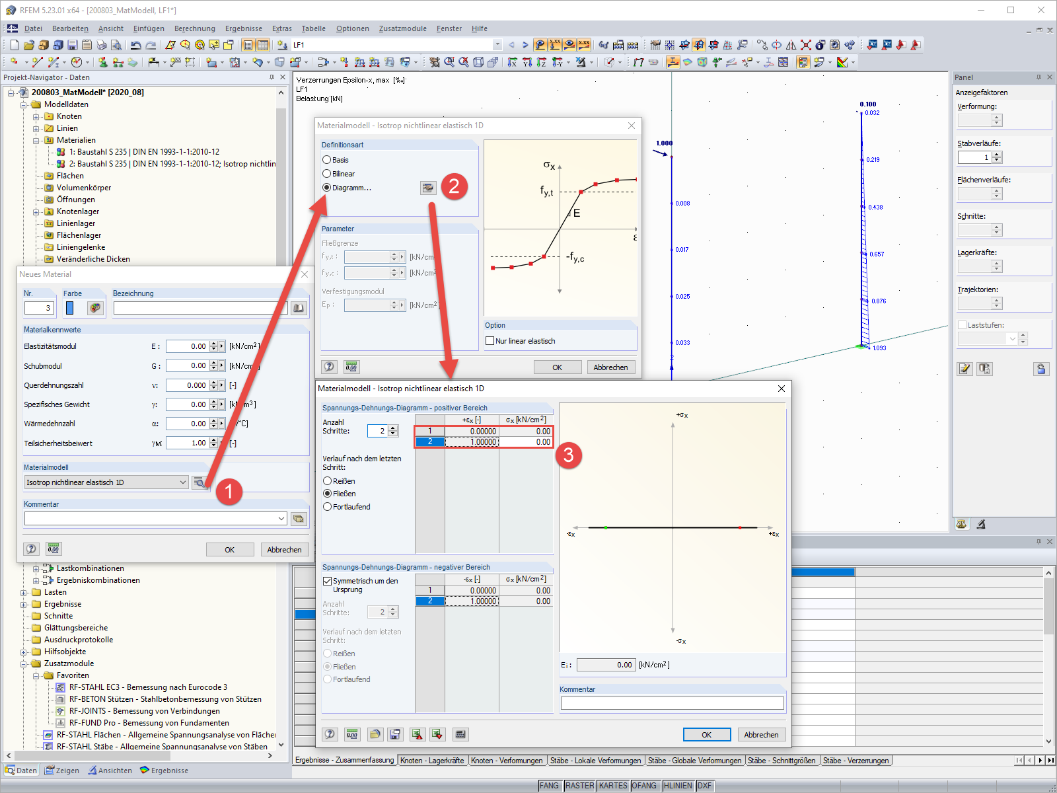Redo the action with toolbar arrow
Viewport: 1057px width, 793px height.
pos(151,45)
